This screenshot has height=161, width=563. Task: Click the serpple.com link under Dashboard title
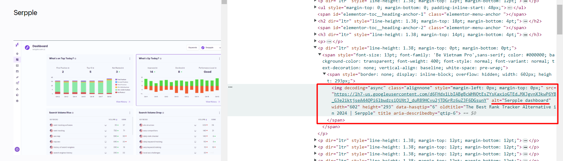(39, 49)
